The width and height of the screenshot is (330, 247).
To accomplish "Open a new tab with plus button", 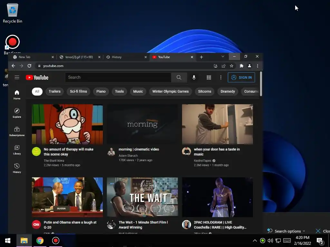I will [x=201, y=57].
